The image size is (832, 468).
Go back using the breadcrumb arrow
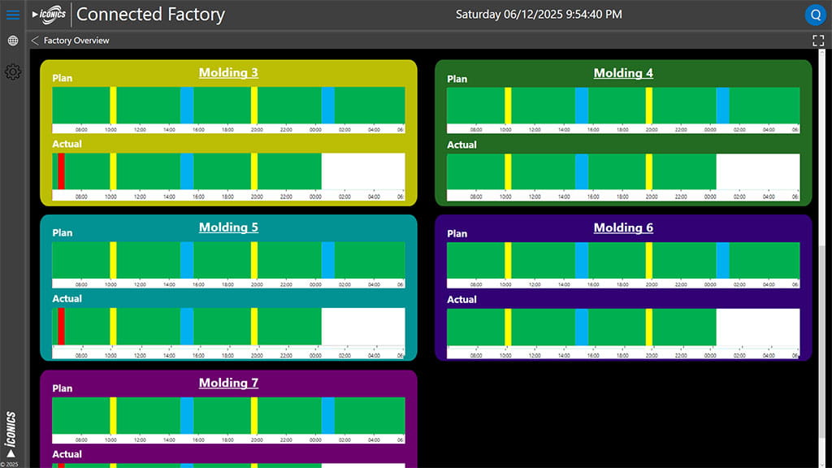coord(35,41)
